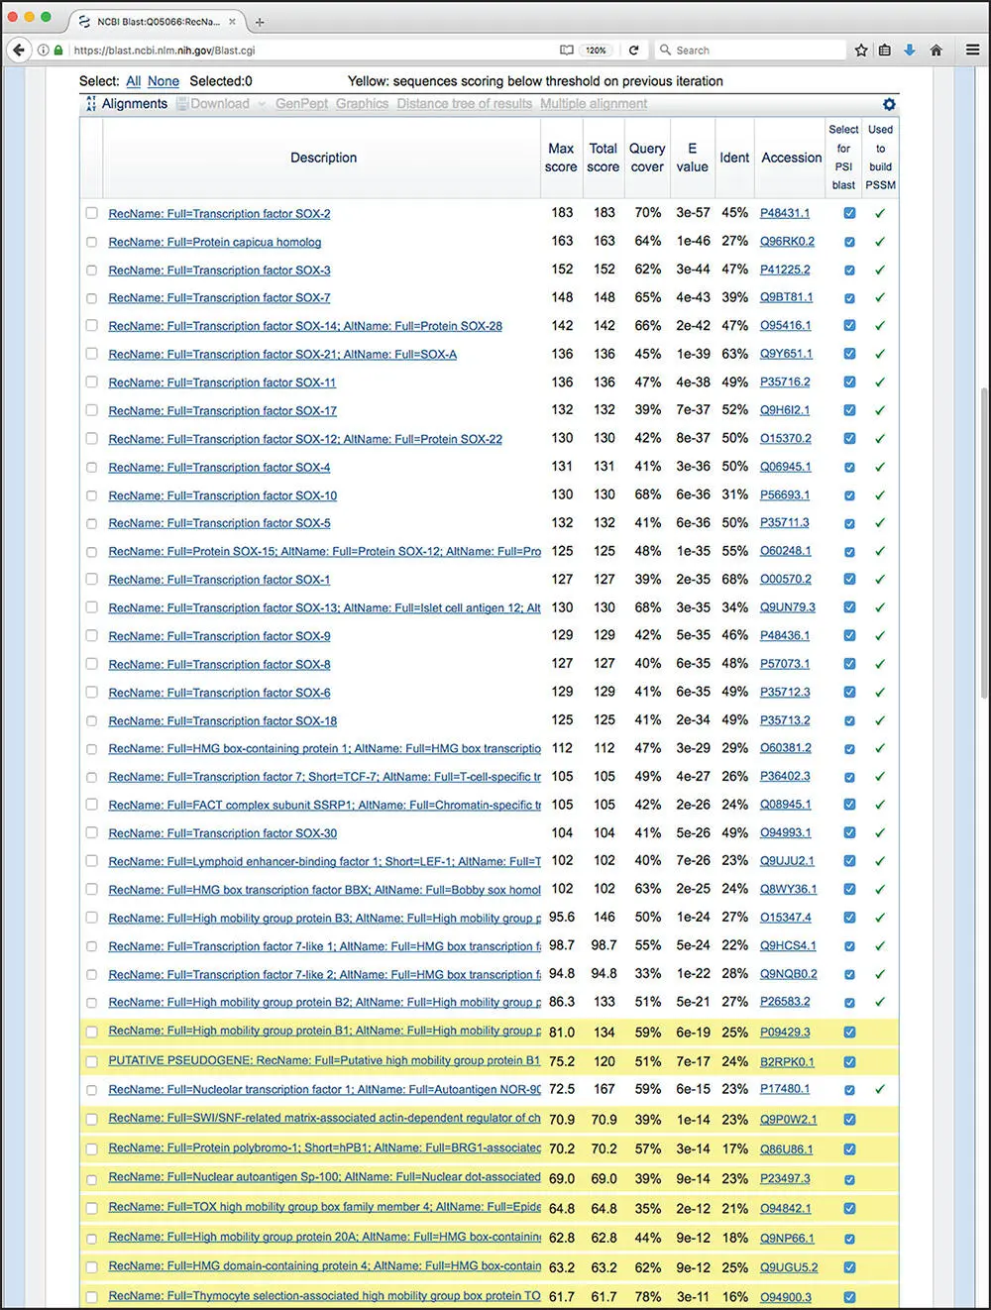This screenshot has height=1310, width=991.
Task: Click the green padlock security icon
Action: (58, 51)
